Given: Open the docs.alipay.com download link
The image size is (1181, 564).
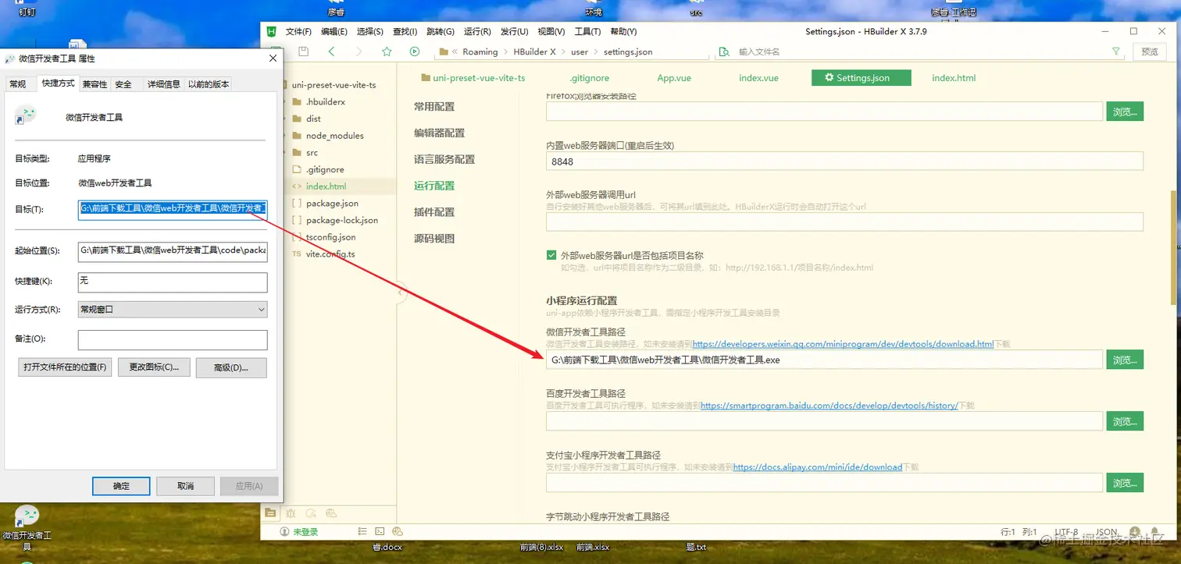Looking at the screenshot, I should pyautogui.click(x=818, y=467).
